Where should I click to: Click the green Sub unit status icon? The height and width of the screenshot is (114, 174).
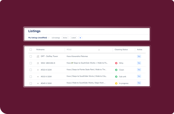116,76
